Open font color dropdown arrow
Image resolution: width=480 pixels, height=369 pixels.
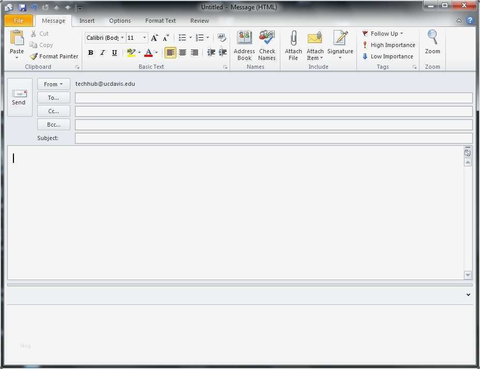pos(156,53)
